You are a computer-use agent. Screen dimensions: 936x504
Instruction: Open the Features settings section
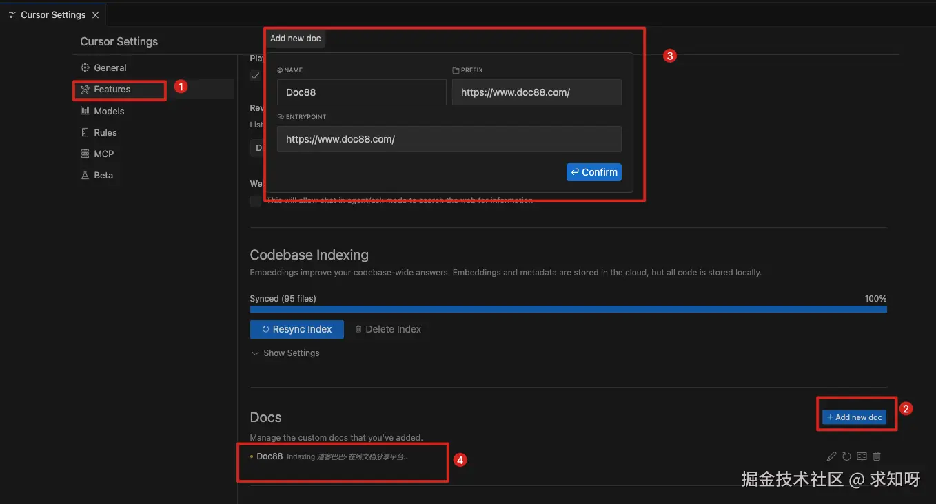[112, 90]
